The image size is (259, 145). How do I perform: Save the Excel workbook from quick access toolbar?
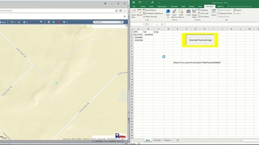(x=134, y=2)
